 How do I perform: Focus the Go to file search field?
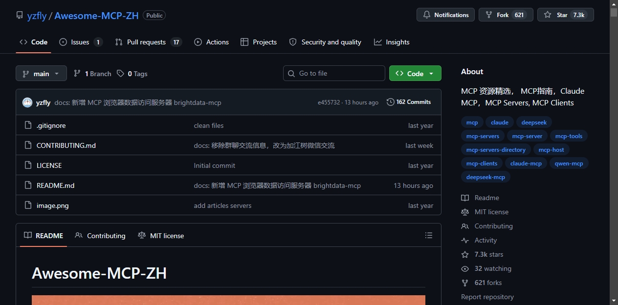334,73
